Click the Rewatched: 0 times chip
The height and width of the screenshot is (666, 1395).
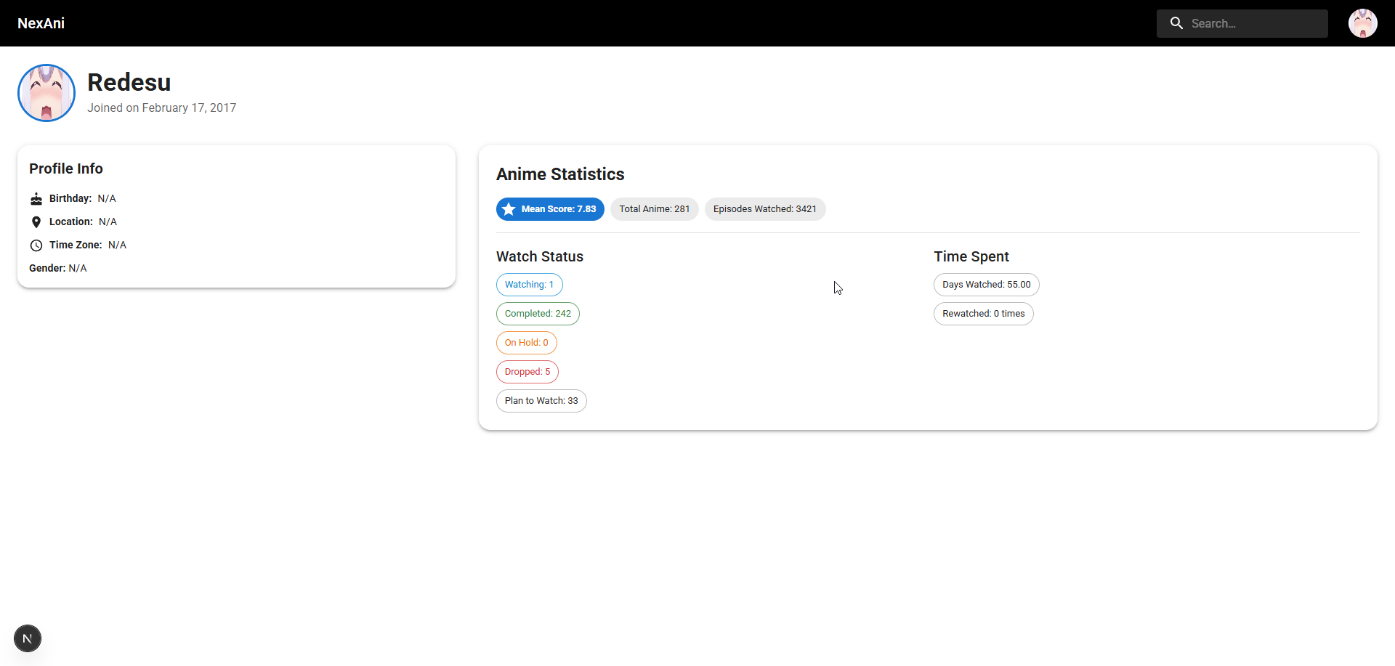[984, 314]
